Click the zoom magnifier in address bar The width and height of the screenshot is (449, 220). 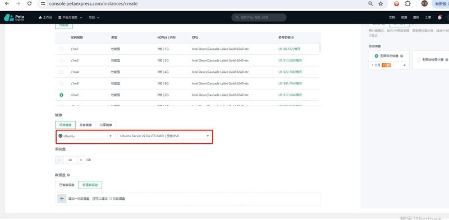coord(370,4)
